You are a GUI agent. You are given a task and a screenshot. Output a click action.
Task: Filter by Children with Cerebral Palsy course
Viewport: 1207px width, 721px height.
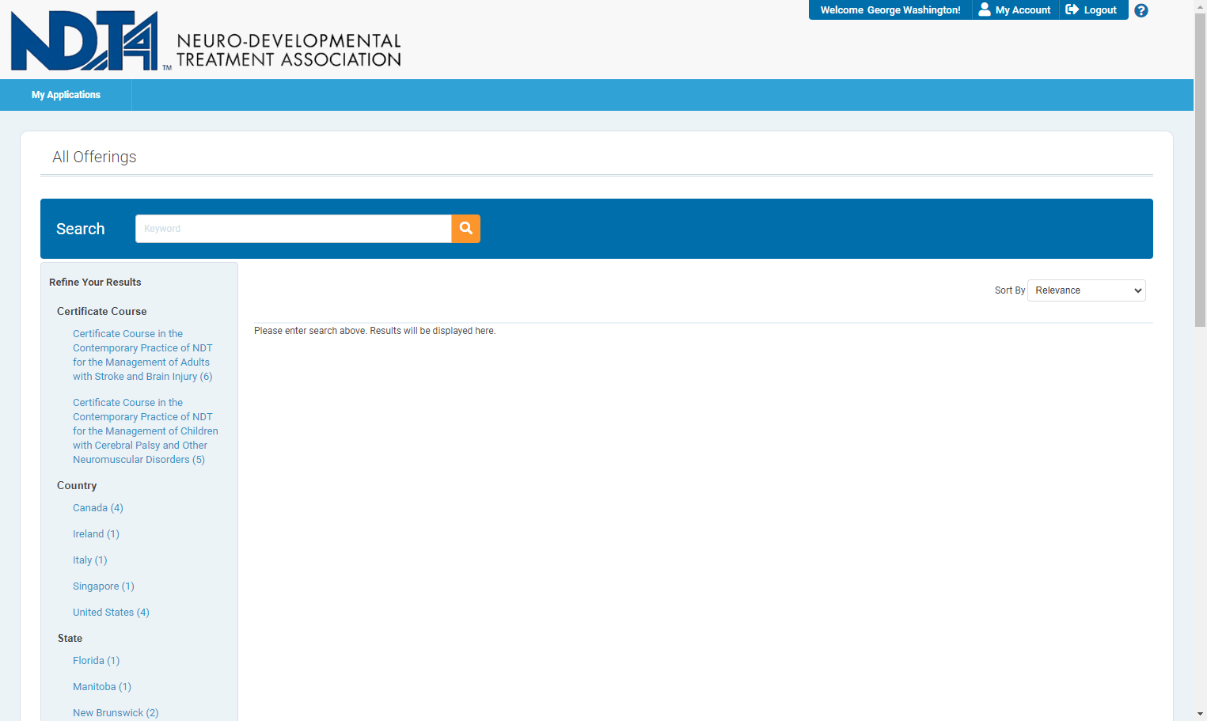click(146, 431)
